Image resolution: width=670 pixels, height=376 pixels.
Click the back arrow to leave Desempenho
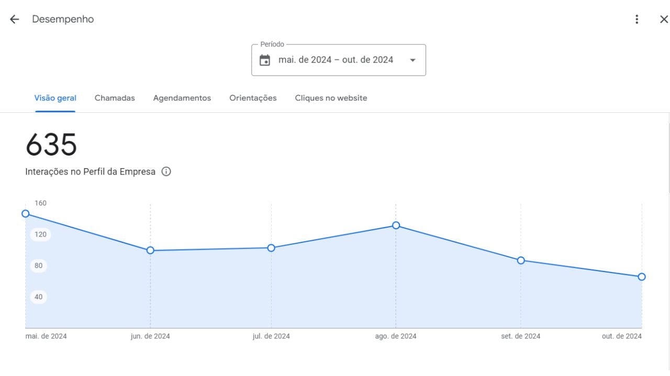click(14, 19)
